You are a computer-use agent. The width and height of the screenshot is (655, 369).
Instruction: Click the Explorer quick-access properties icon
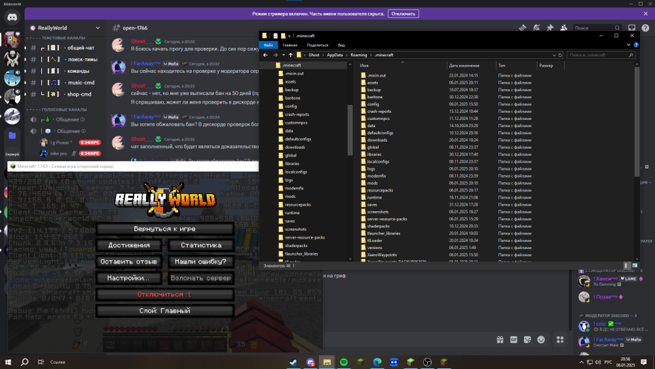[x=275, y=36]
